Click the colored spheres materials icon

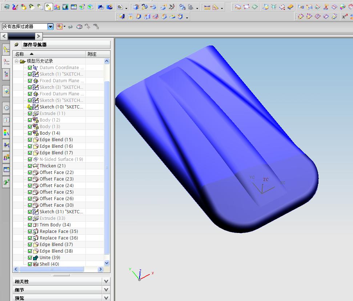(x=57, y=7)
